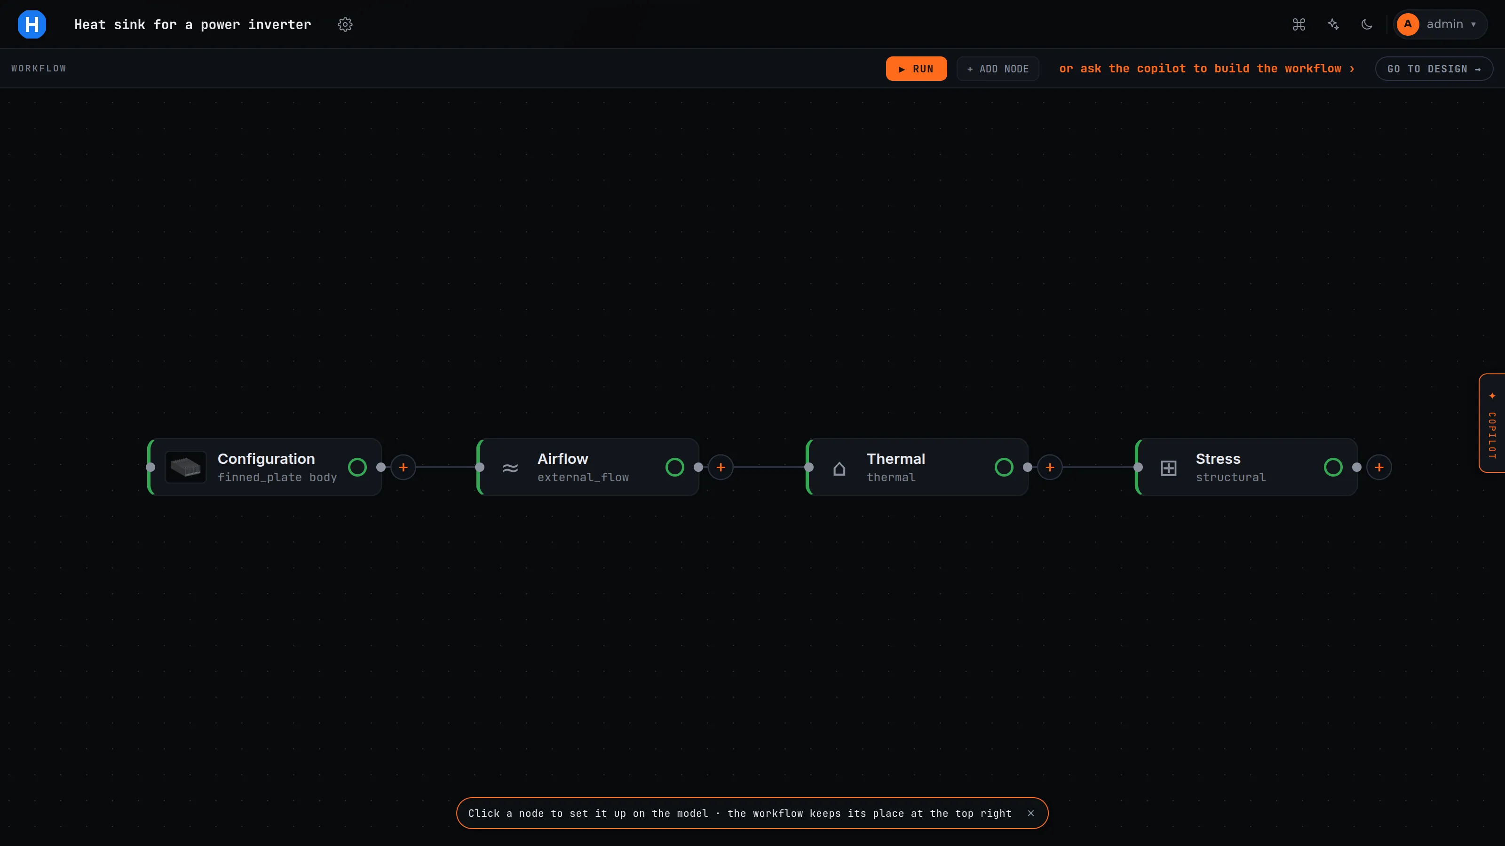Viewport: 1505px width, 846px height.
Task: Click the blue H app logo
Action: click(32, 24)
